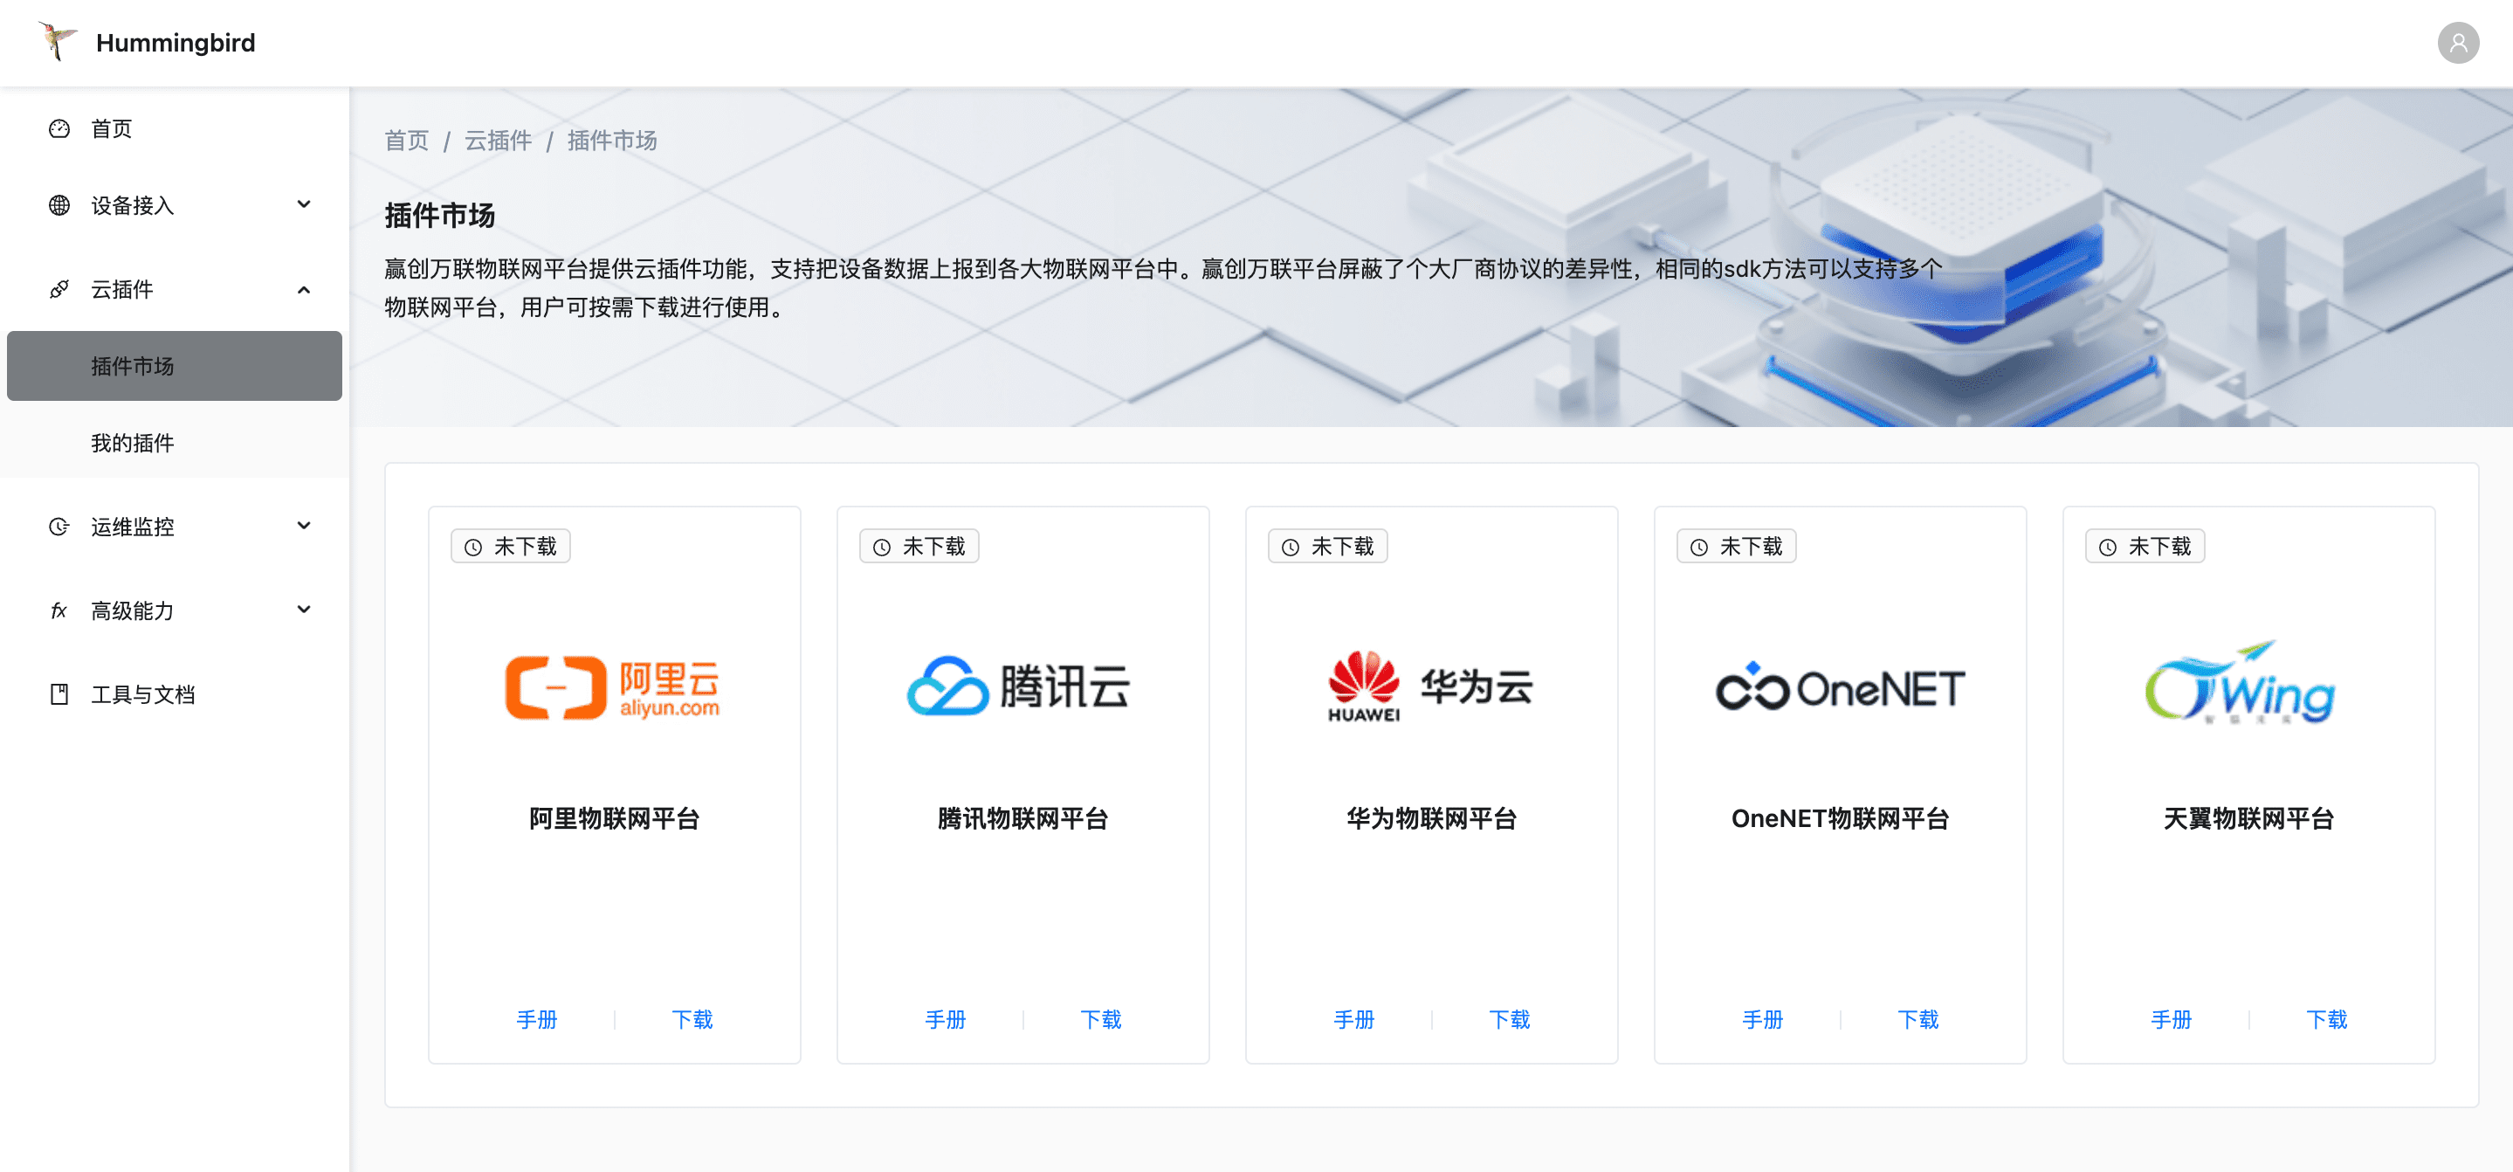Download the 阿里物联网平台 plugin
2513x1172 pixels.
(692, 1019)
